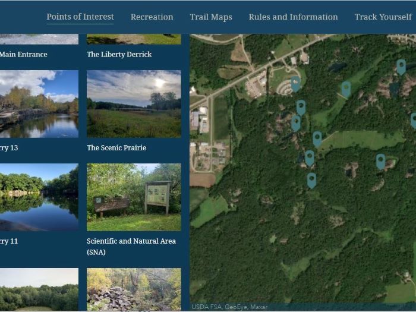Open the Points of Interest tab
Image resolution: width=416 pixels, height=312 pixels.
tap(80, 17)
